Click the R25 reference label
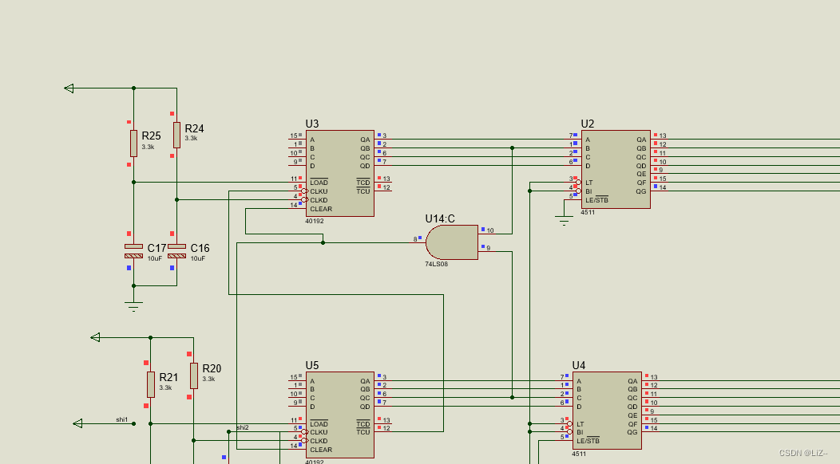This screenshot has width=840, height=464. (x=151, y=136)
